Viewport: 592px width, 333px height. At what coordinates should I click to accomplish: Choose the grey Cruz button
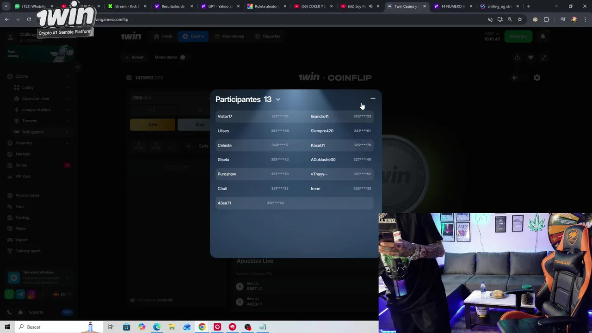pos(194,124)
